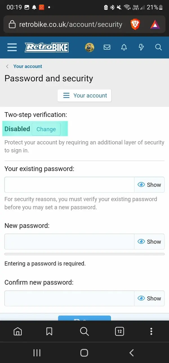Open the lightning bolt What's New
Viewport: 169px width, 363px height.
click(141, 47)
